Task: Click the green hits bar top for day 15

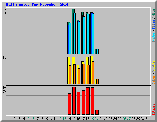Action: [73, 11]
